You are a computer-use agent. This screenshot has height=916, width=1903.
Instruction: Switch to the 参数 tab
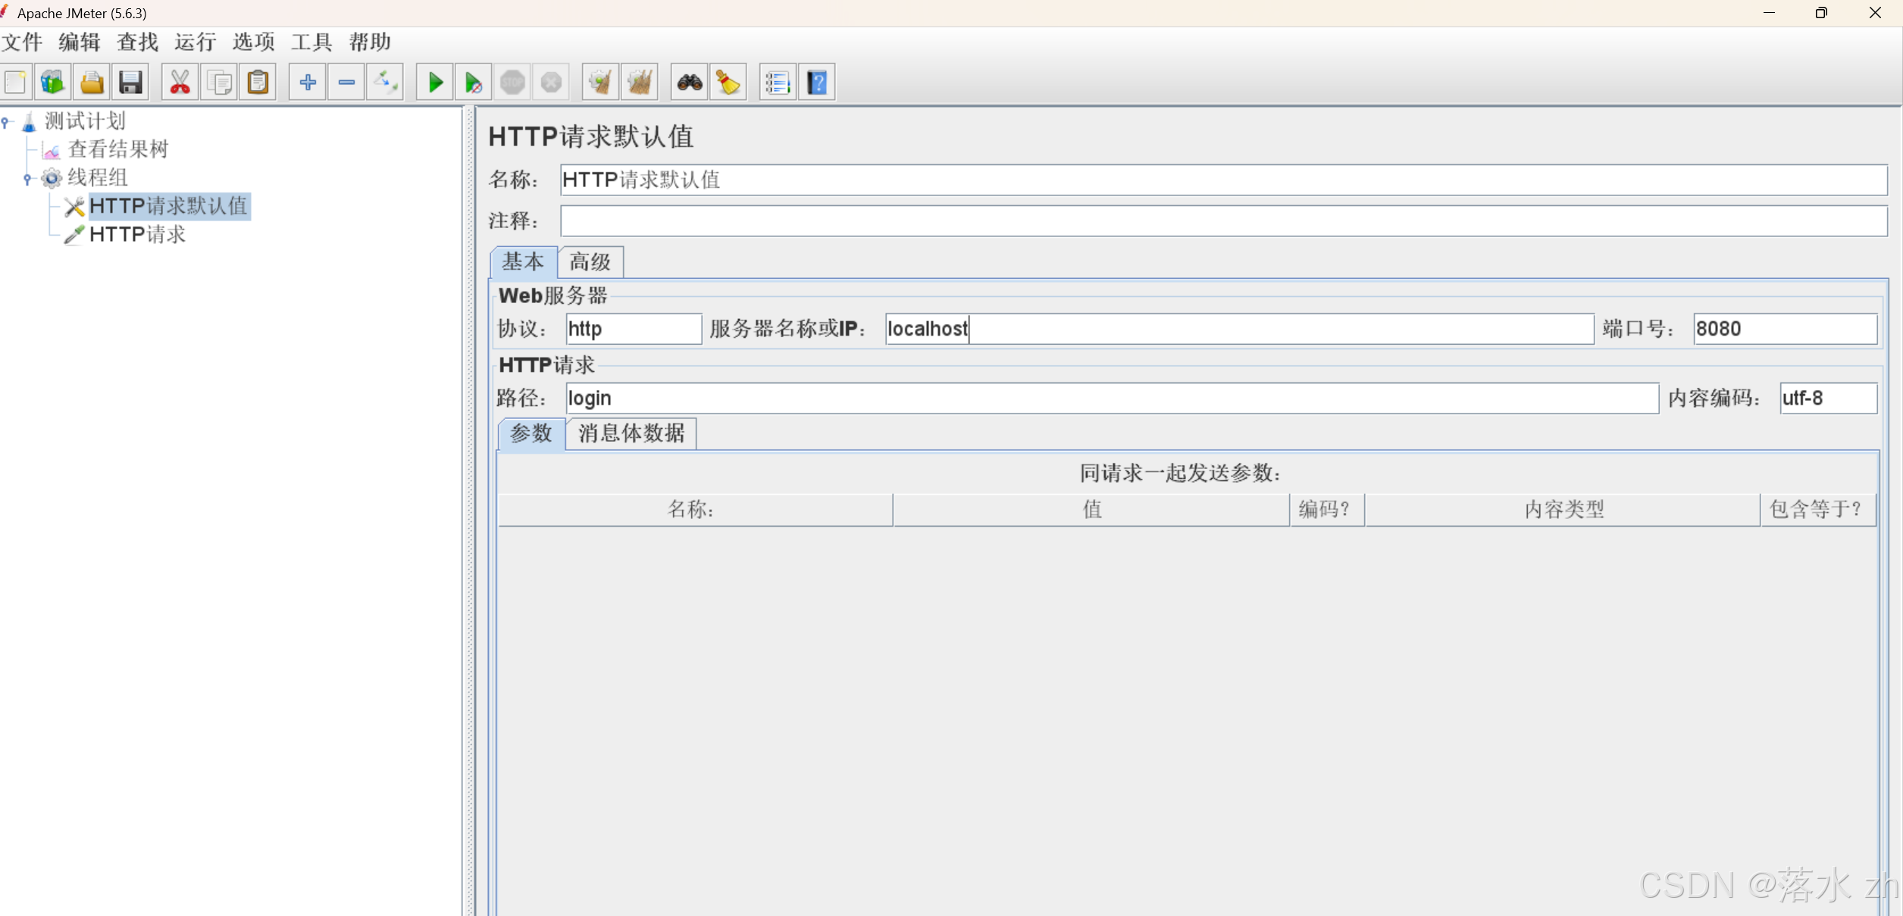(x=531, y=433)
